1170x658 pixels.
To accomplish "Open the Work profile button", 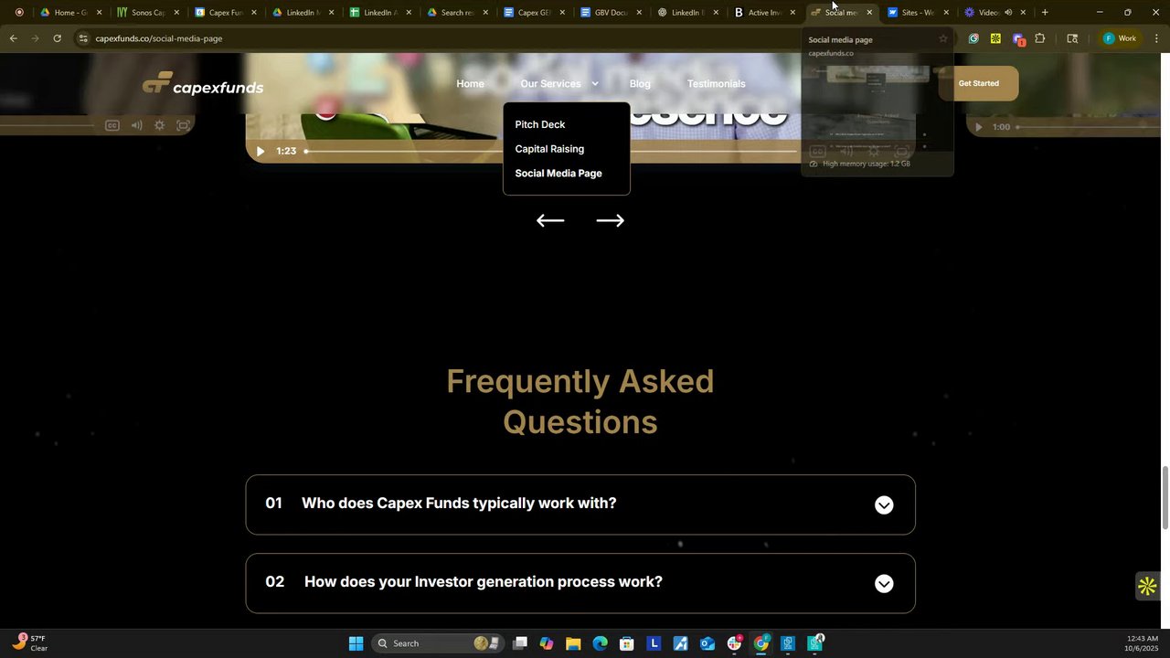I will tap(1120, 38).
